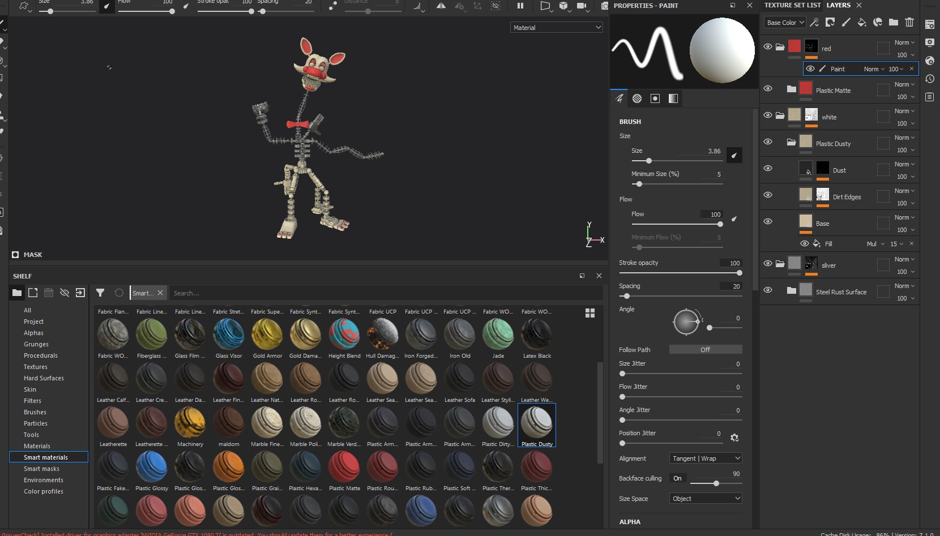Click the add mask icon in Layers toolbar
Image resolution: width=940 pixels, height=536 pixels.
830,23
